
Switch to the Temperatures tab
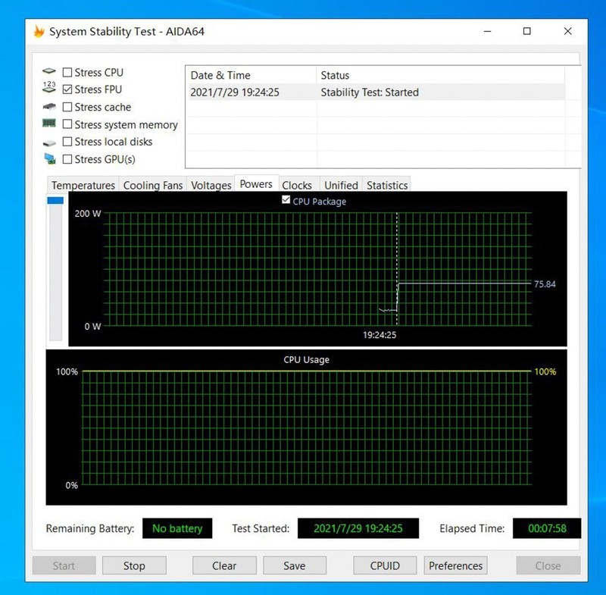[x=83, y=185]
